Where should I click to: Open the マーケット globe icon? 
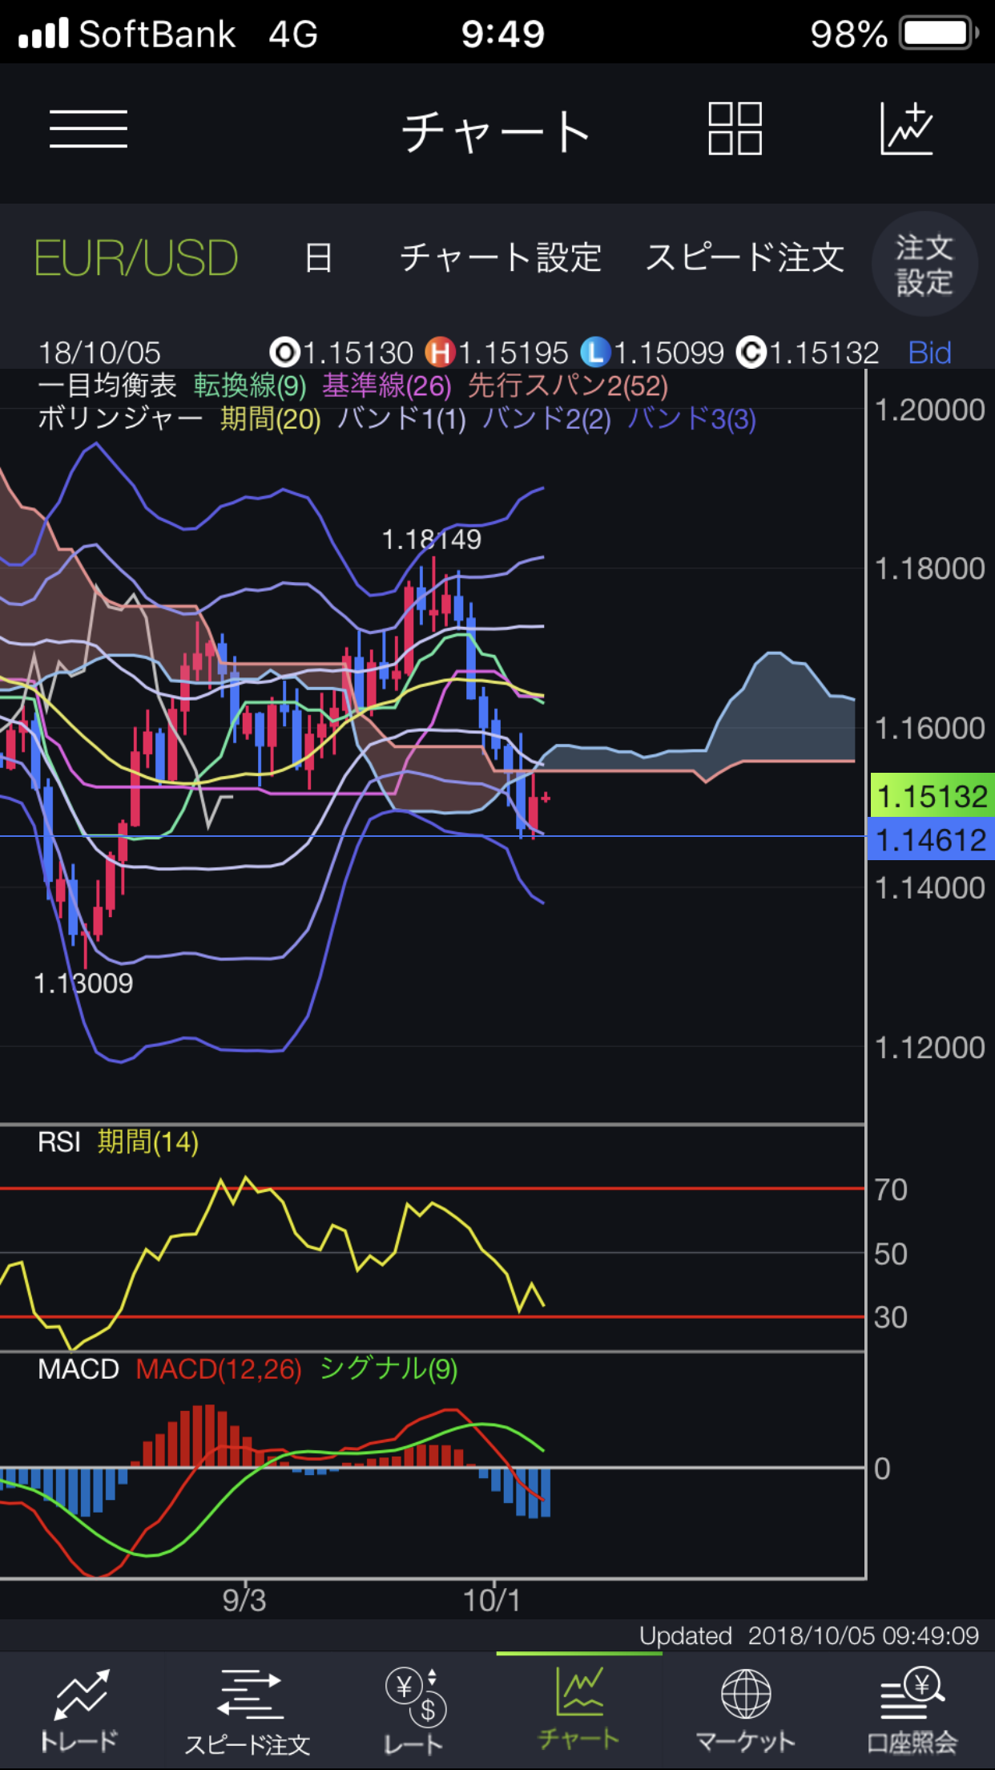746,1695
